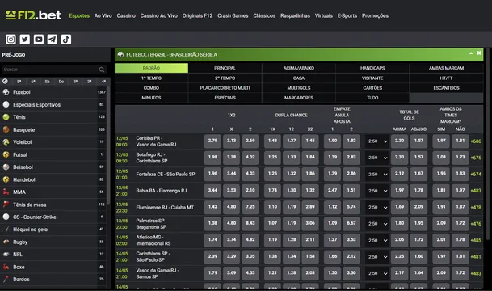The image size is (492, 291).
Task: Select Voleibol in the sports list
Action: 53,142
